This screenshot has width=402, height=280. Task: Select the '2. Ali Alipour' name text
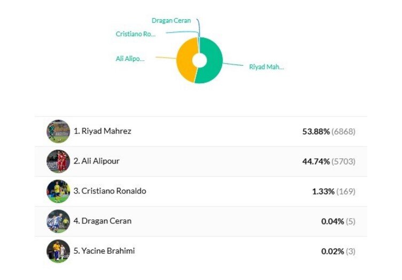(97, 161)
